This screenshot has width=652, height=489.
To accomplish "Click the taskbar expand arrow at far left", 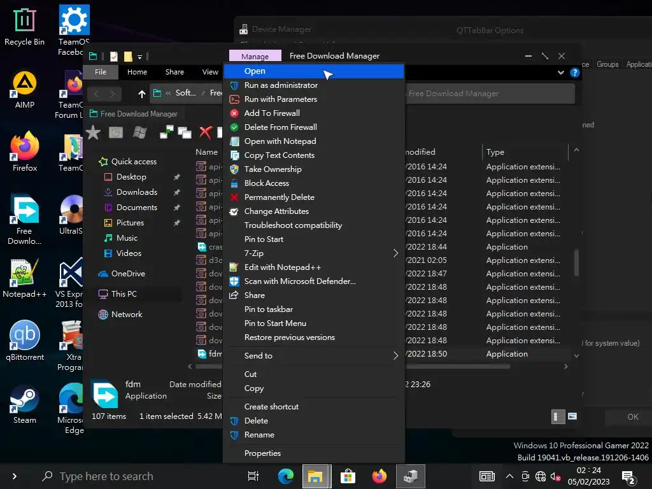I will [x=15, y=476].
